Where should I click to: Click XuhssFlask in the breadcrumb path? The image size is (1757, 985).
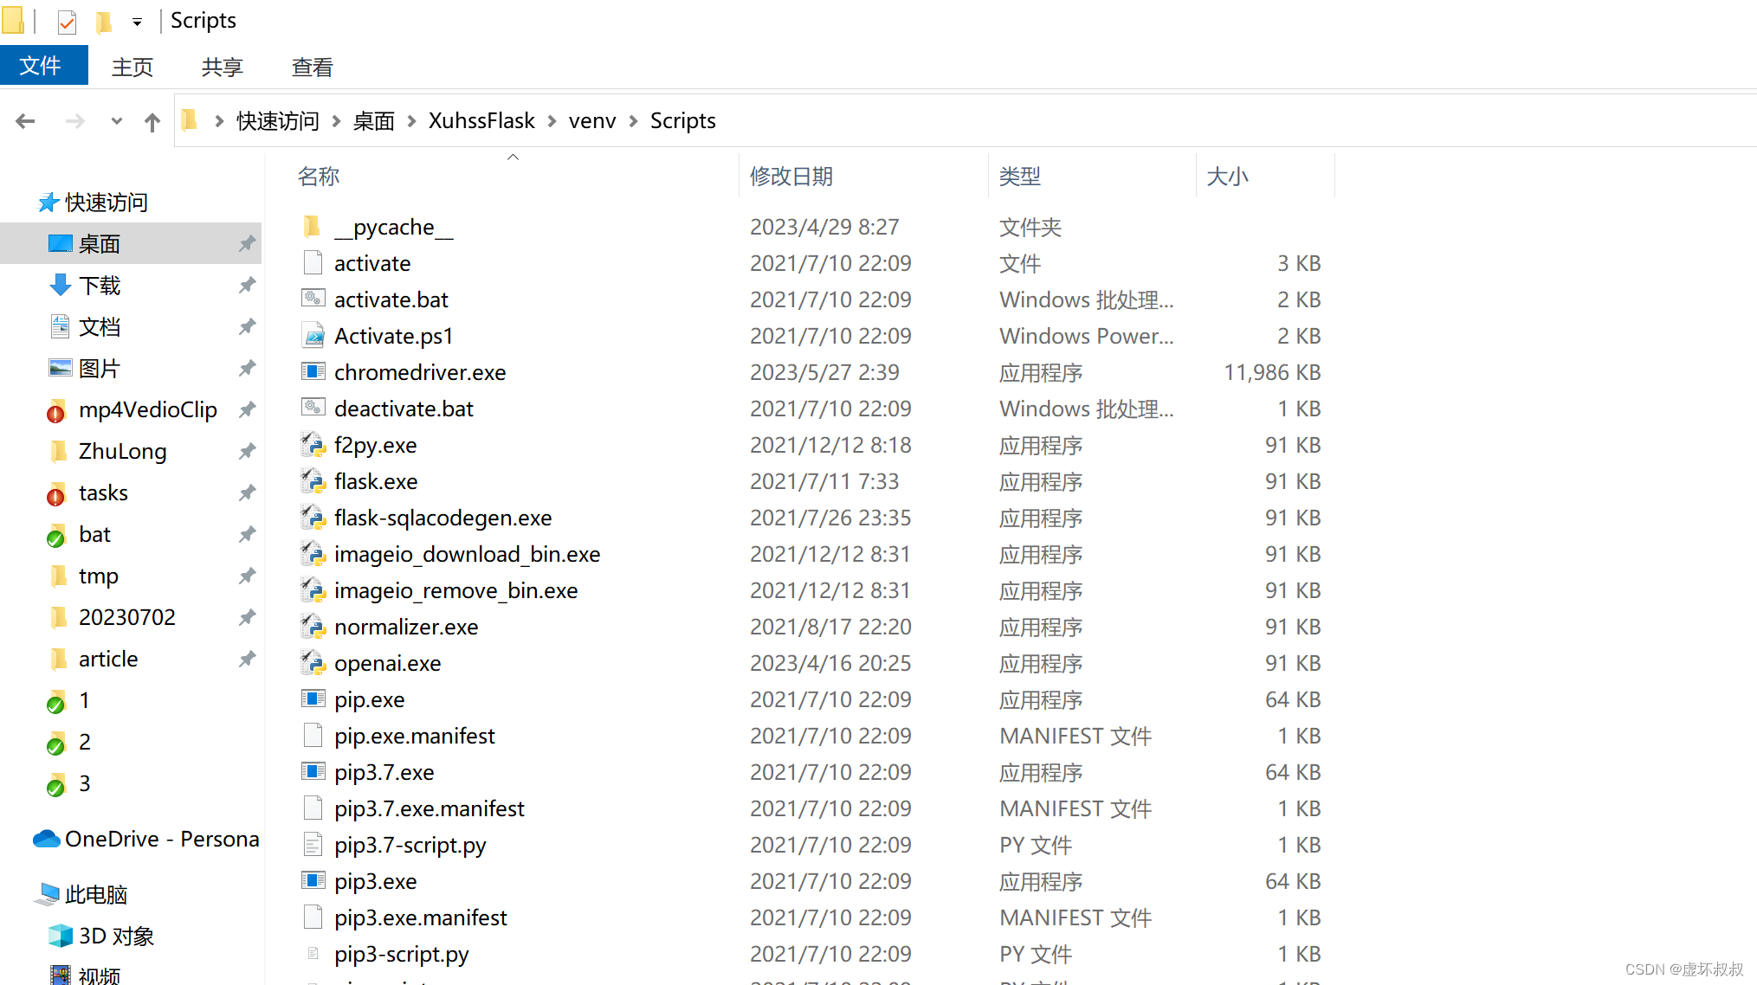tap(481, 121)
